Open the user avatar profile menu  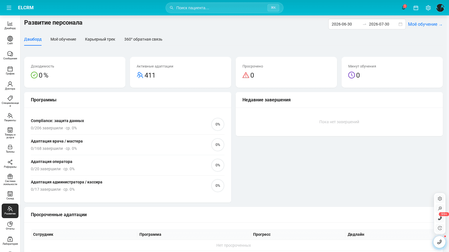(440, 8)
